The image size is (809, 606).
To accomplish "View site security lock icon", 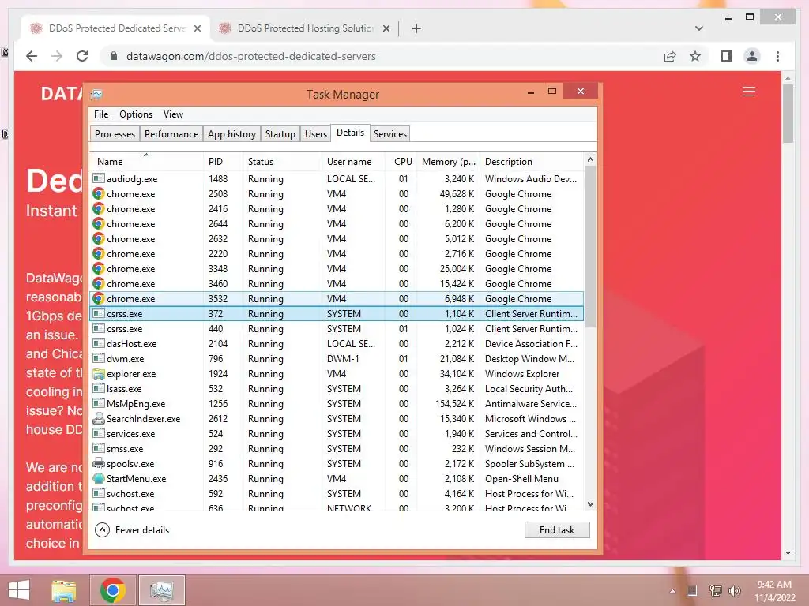I will (x=114, y=56).
